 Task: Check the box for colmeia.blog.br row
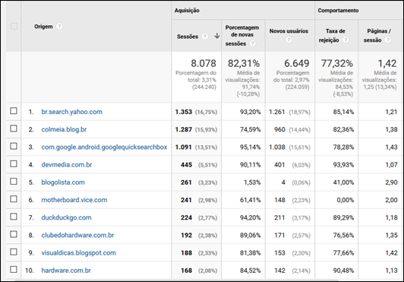14,128
